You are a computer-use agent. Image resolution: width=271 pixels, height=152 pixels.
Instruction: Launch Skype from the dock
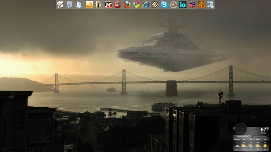click(x=164, y=5)
